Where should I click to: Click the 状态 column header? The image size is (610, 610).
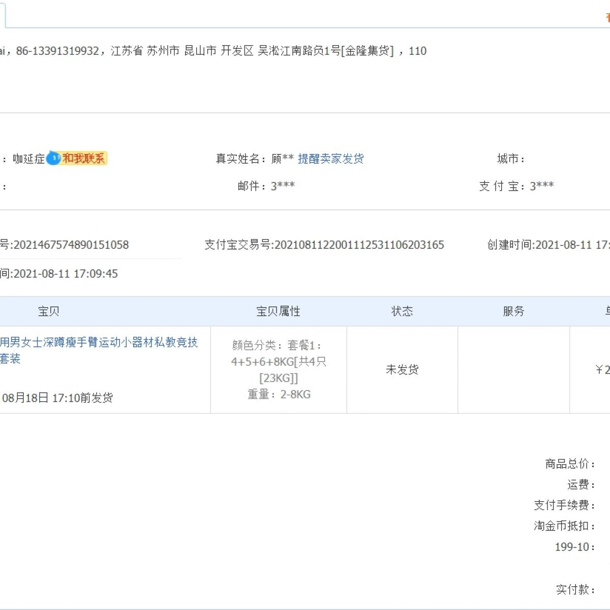pyautogui.click(x=402, y=311)
